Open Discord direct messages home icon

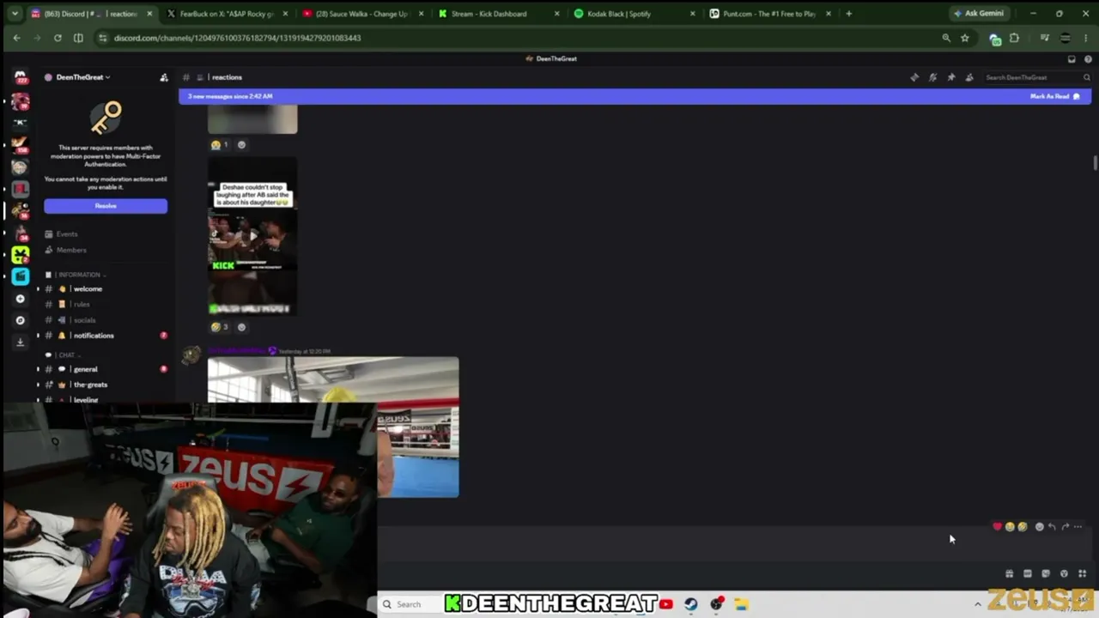21,78
